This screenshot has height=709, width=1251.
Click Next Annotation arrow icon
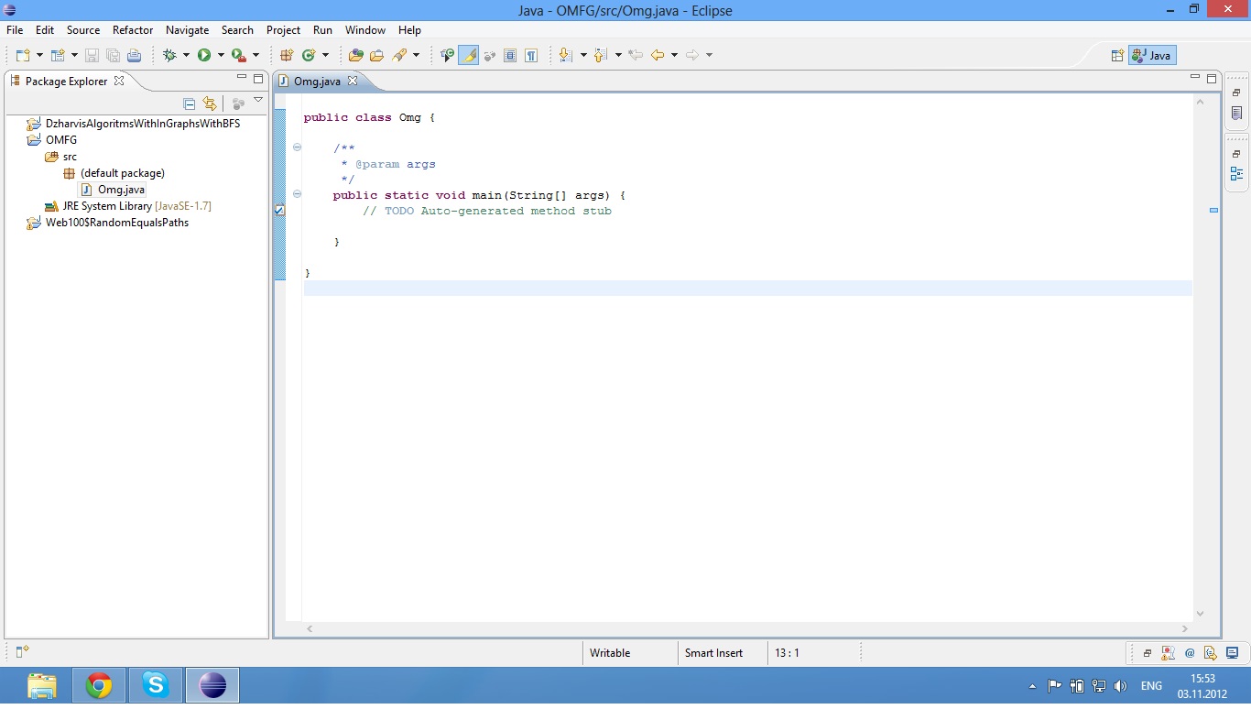[x=565, y=55]
